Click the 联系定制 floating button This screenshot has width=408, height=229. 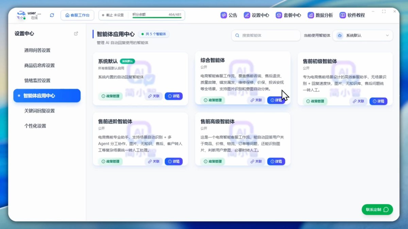click(377, 210)
